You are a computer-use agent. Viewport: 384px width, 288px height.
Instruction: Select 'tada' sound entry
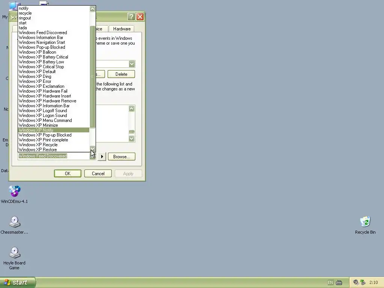54,28
